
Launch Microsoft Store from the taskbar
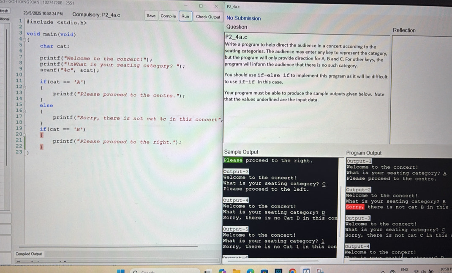264,270
